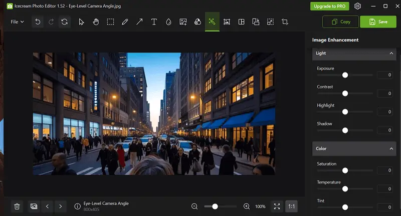Redo the last edit
This screenshot has height=216, width=401.
(51, 22)
